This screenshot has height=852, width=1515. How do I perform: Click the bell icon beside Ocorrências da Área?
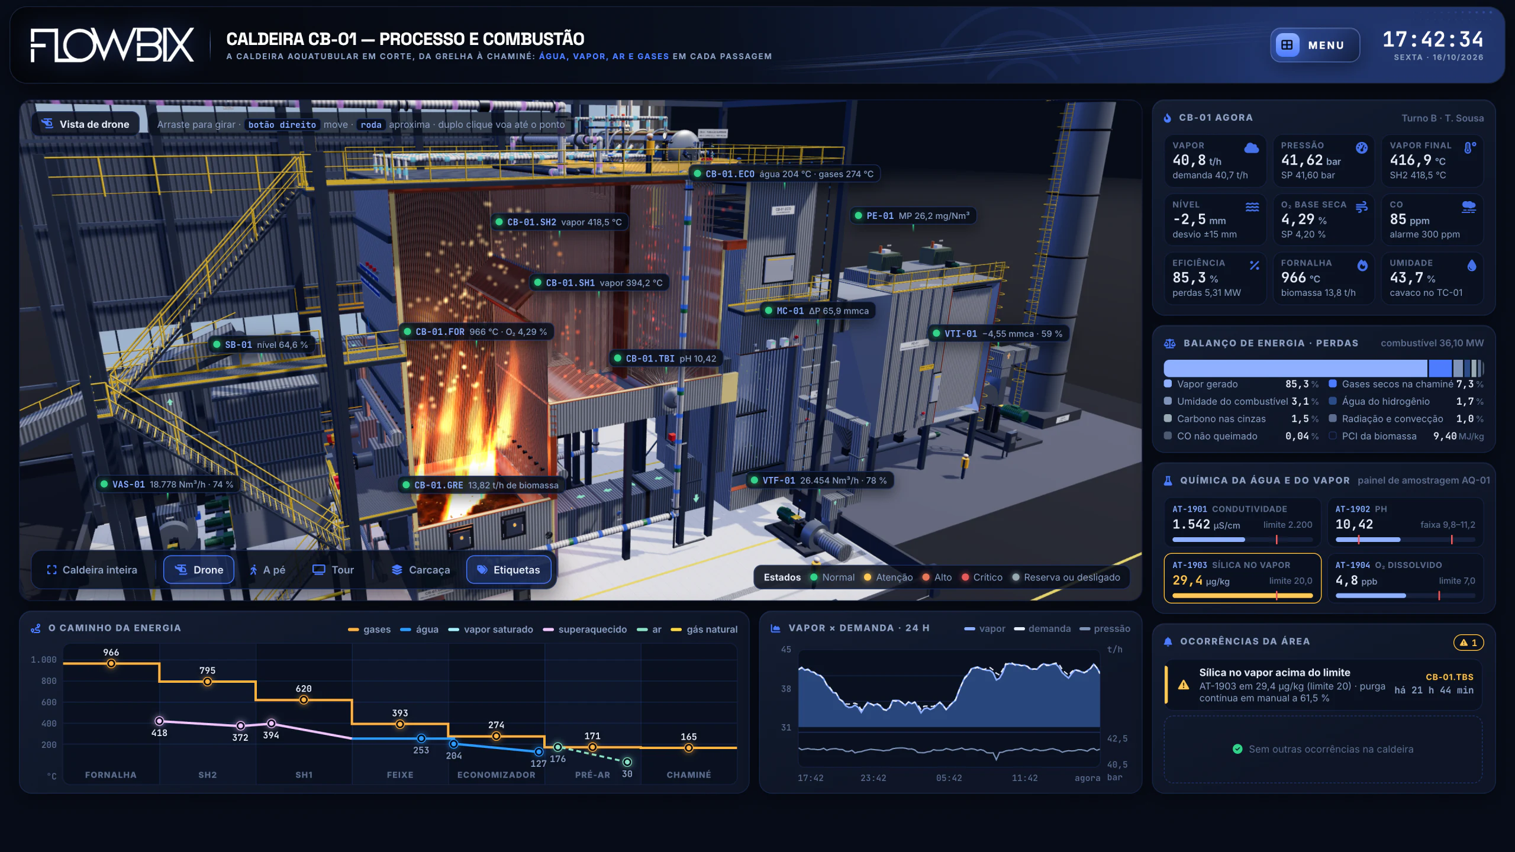1168,641
